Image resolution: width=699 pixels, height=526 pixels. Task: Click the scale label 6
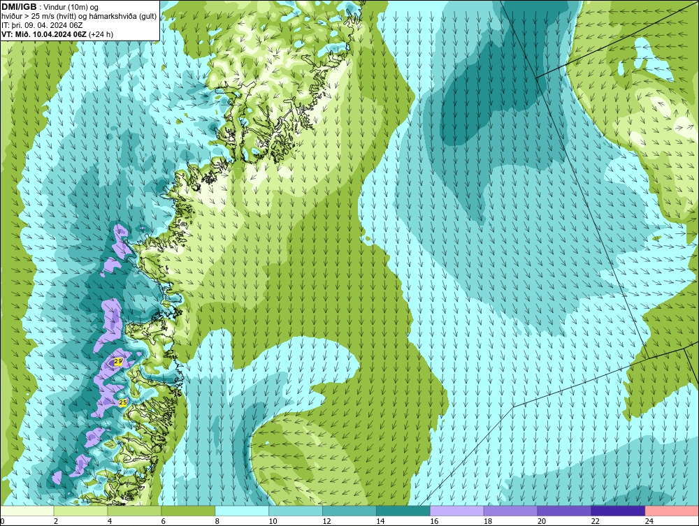[x=164, y=521]
